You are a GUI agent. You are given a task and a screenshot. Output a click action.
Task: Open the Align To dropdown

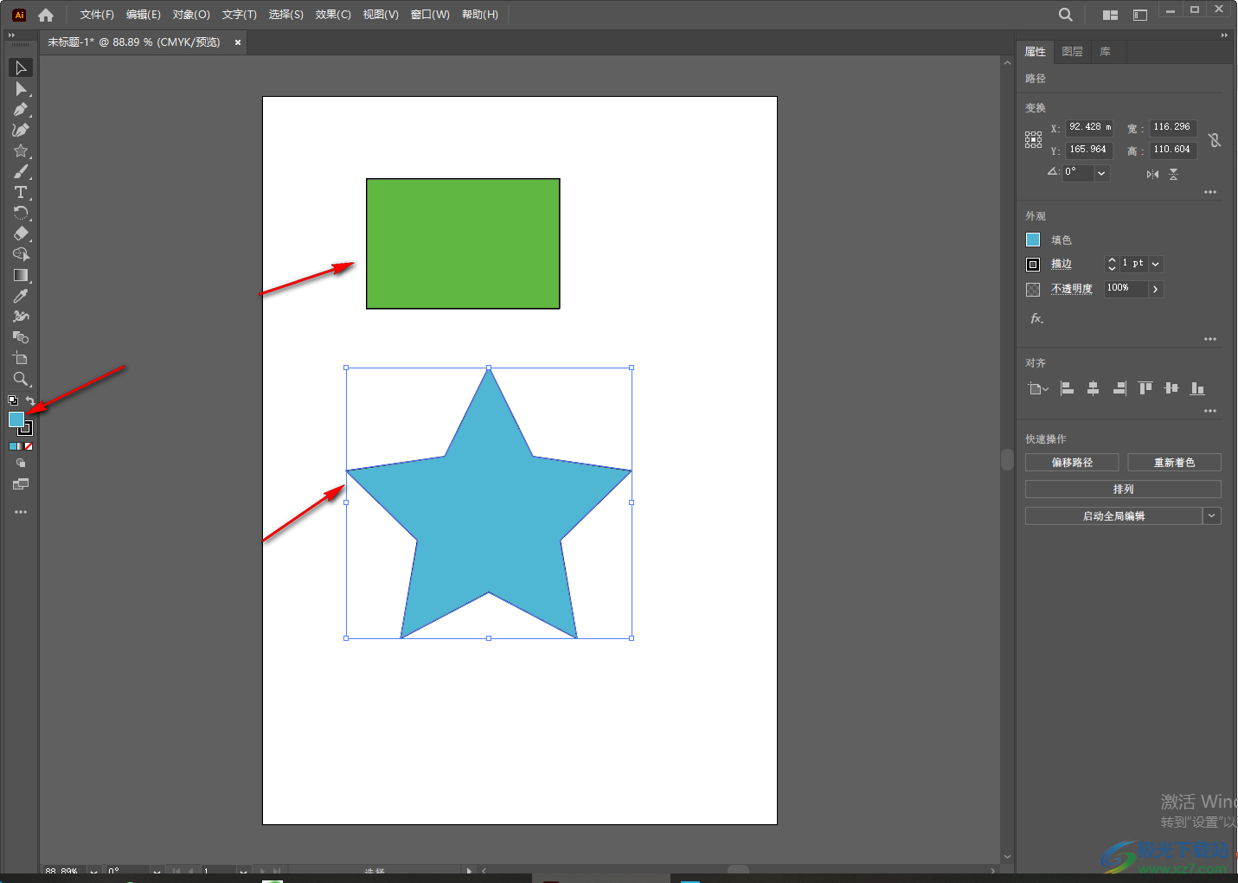pyautogui.click(x=1038, y=388)
